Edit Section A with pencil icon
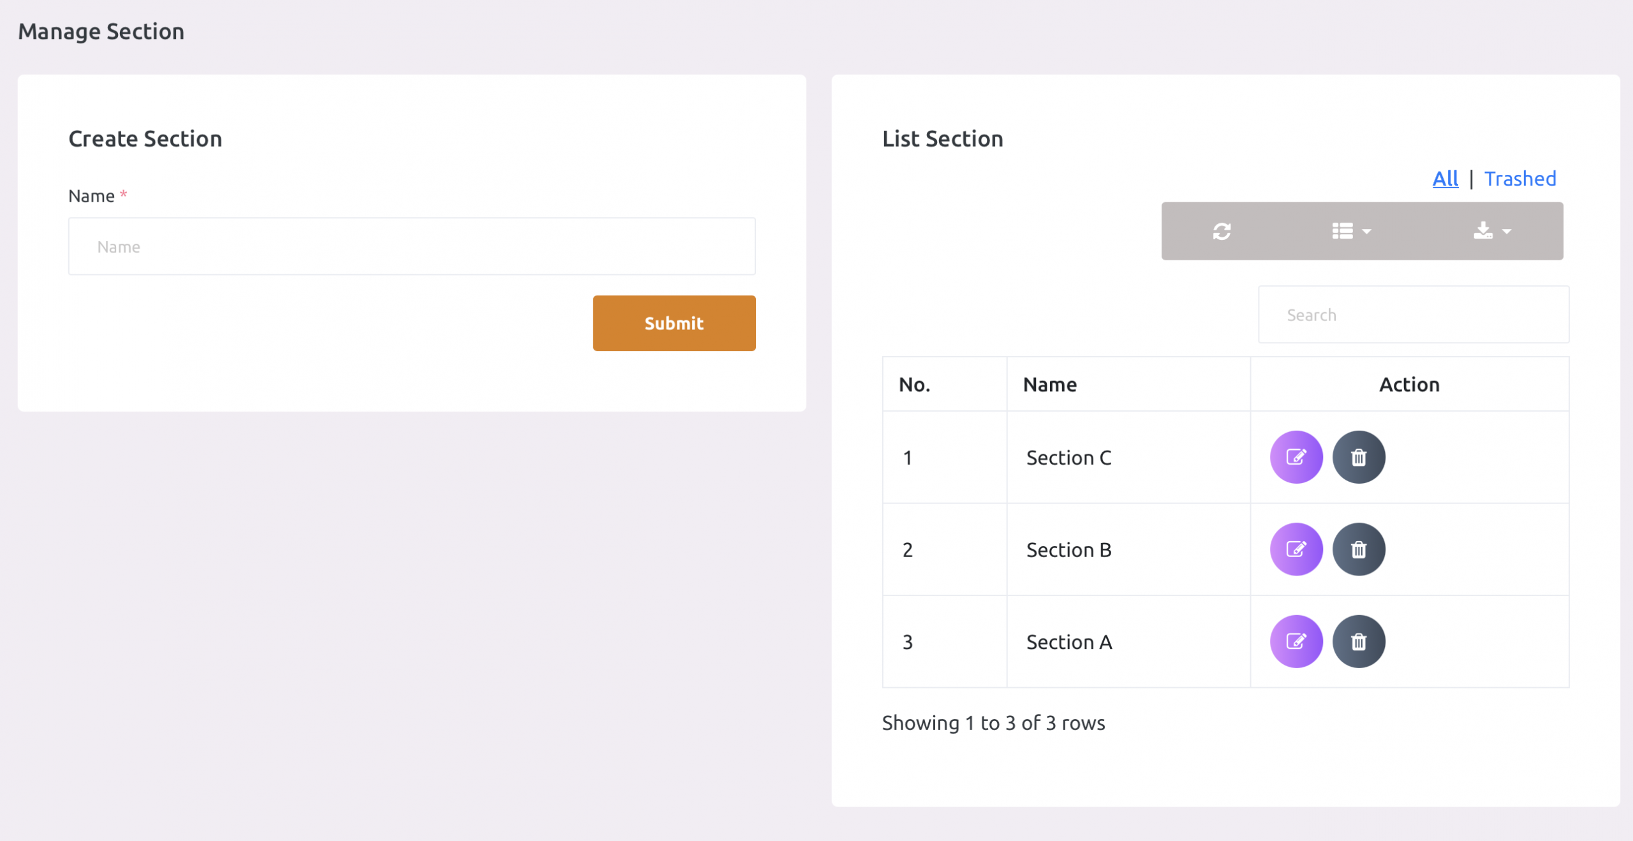The height and width of the screenshot is (841, 1633). (x=1296, y=641)
